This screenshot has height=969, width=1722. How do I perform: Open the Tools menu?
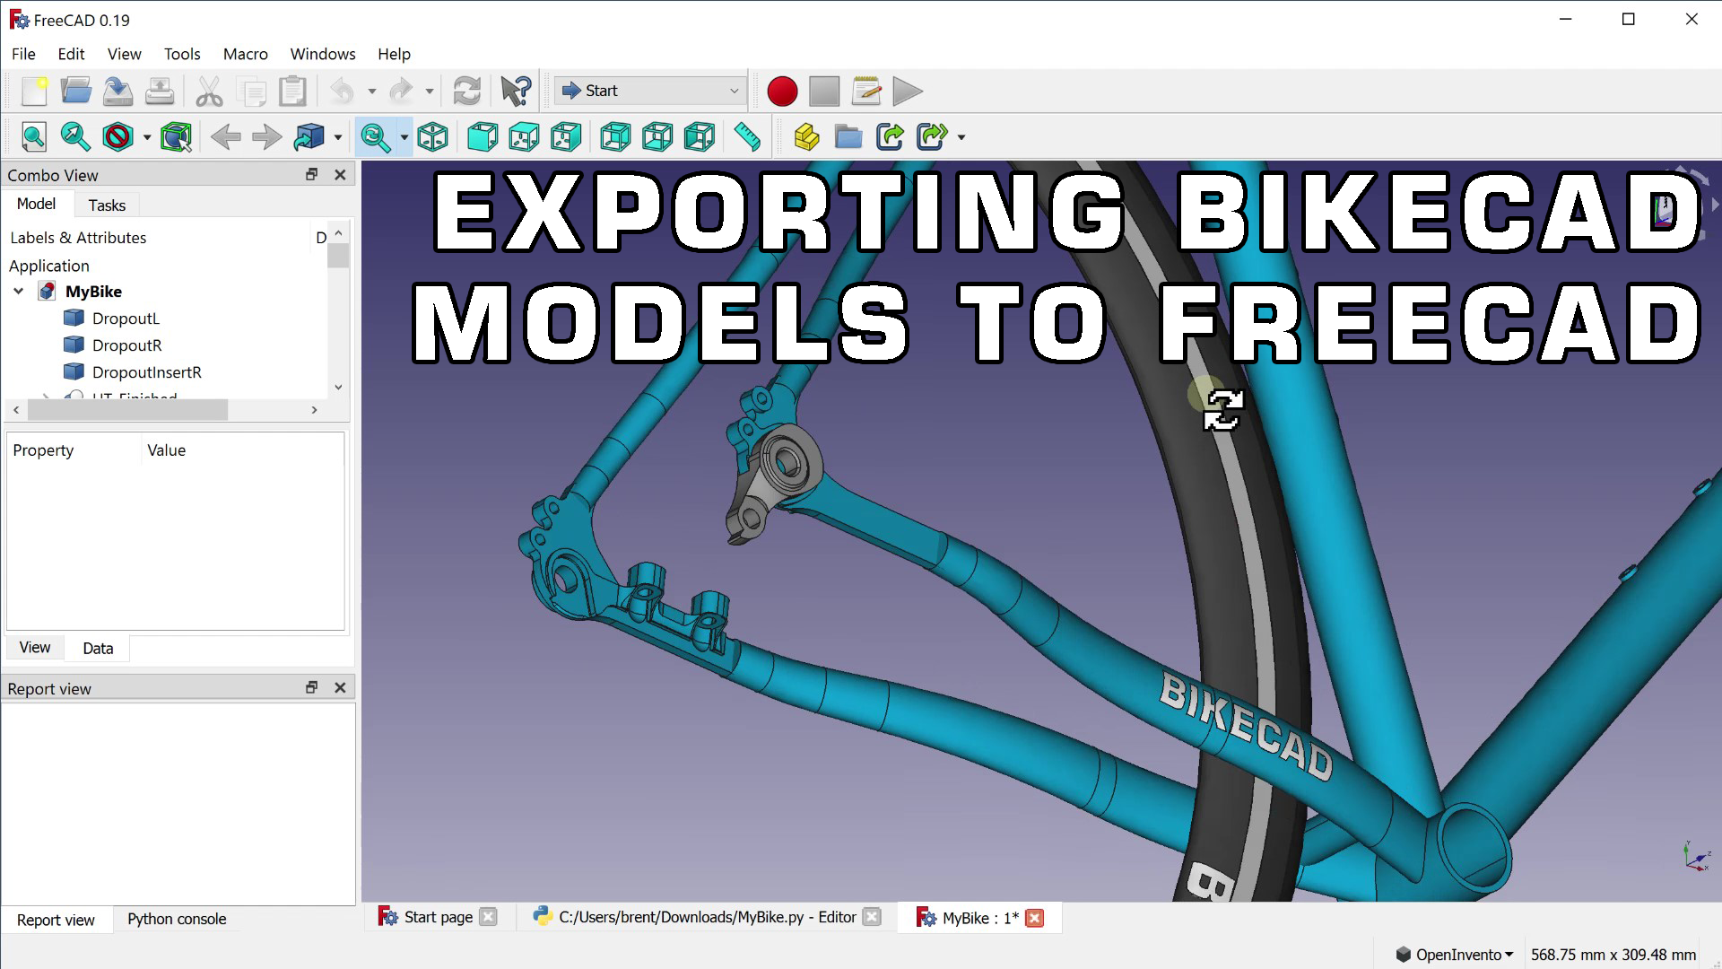(x=182, y=54)
